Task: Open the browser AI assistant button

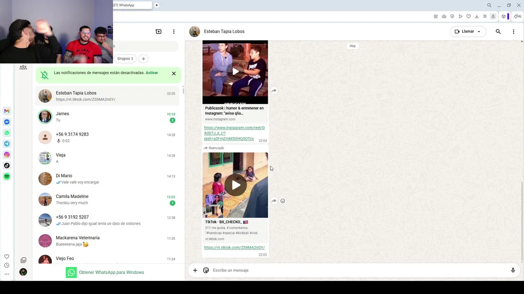Action: click(x=517, y=16)
